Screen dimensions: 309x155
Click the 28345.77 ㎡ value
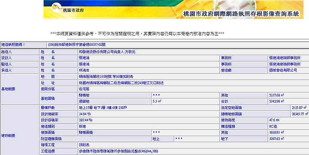point(300,114)
